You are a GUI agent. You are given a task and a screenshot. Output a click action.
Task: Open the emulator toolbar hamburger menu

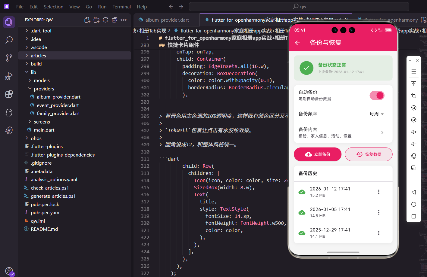(x=414, y=72)
